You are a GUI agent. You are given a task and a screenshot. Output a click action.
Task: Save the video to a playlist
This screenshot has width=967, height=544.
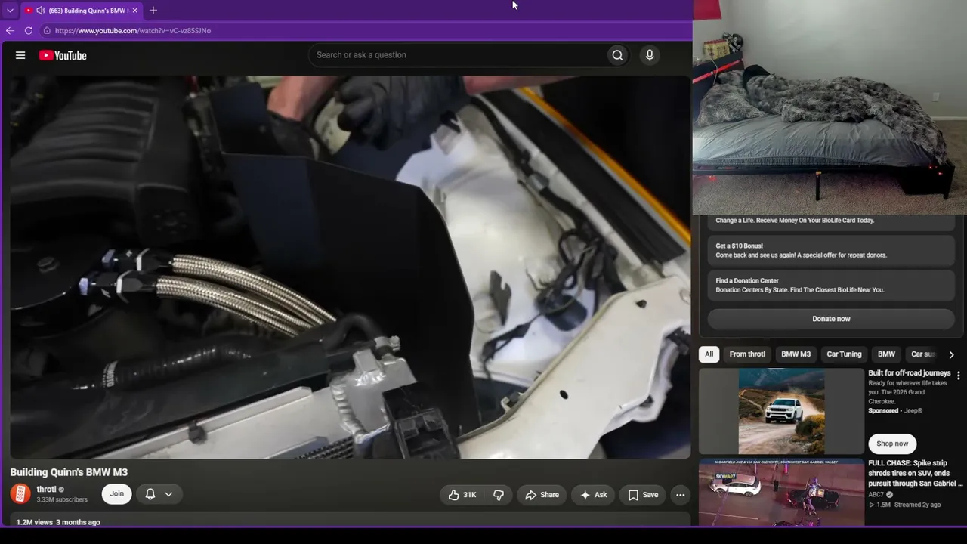pos(642,495)
